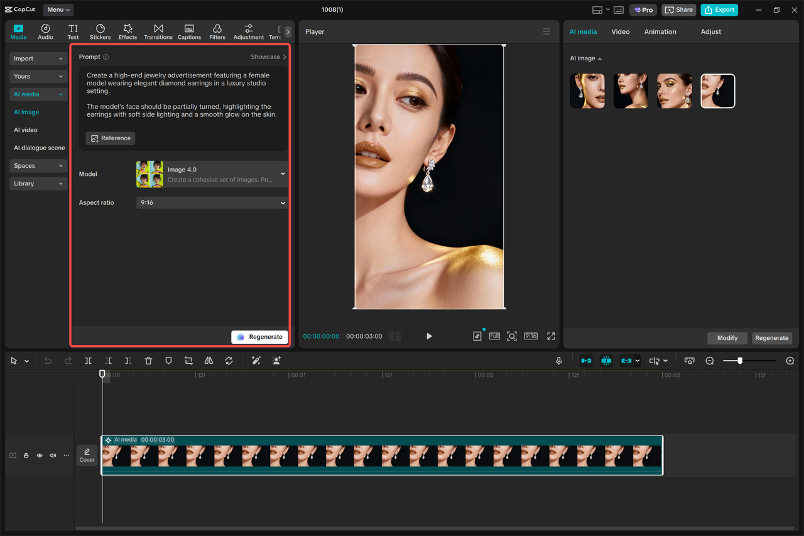Open the Menu in title bar
The image size is (804, 536).
point(58,10)
